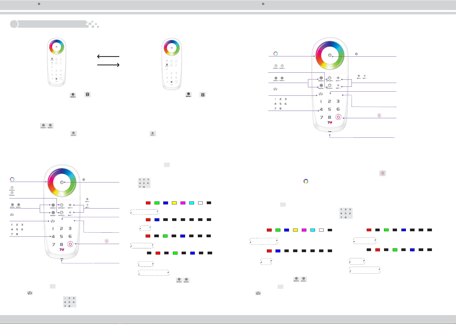Select the magenta swatch in bottom-middle color row
This screenshot has height=324, width=456.
(183, 203)
